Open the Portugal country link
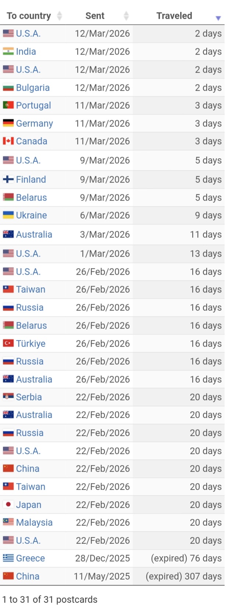 click(33, 105)
